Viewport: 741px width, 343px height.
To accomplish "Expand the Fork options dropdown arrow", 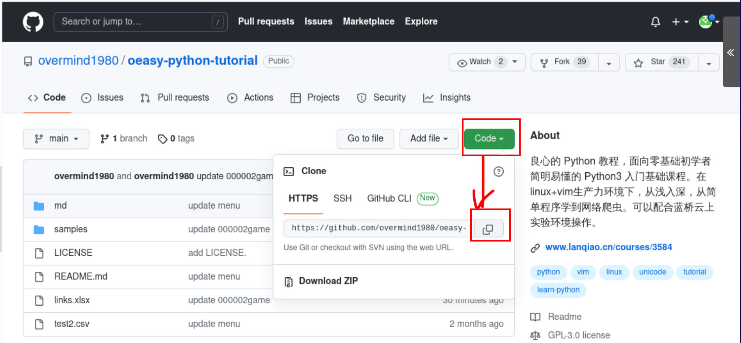I will coord(609,63).
